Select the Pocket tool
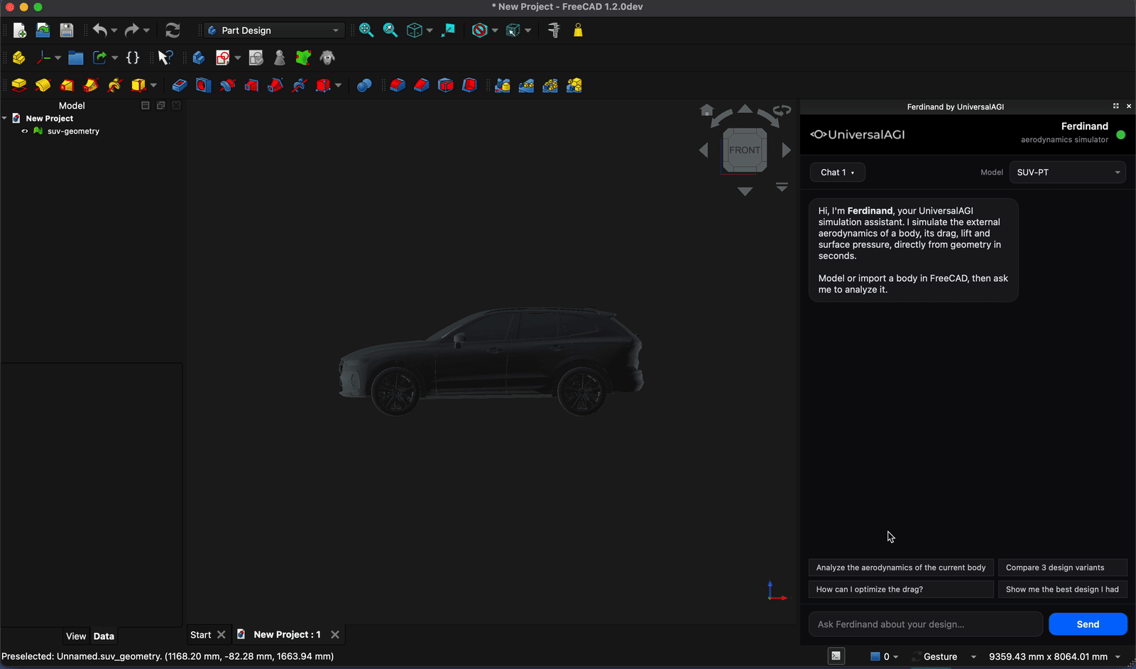This screenshot has height=669, width=1136. coord(180,85)
